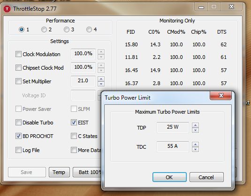Click the ThrottleStop maximize button
251x196 pixels.
tap(214, 7)
